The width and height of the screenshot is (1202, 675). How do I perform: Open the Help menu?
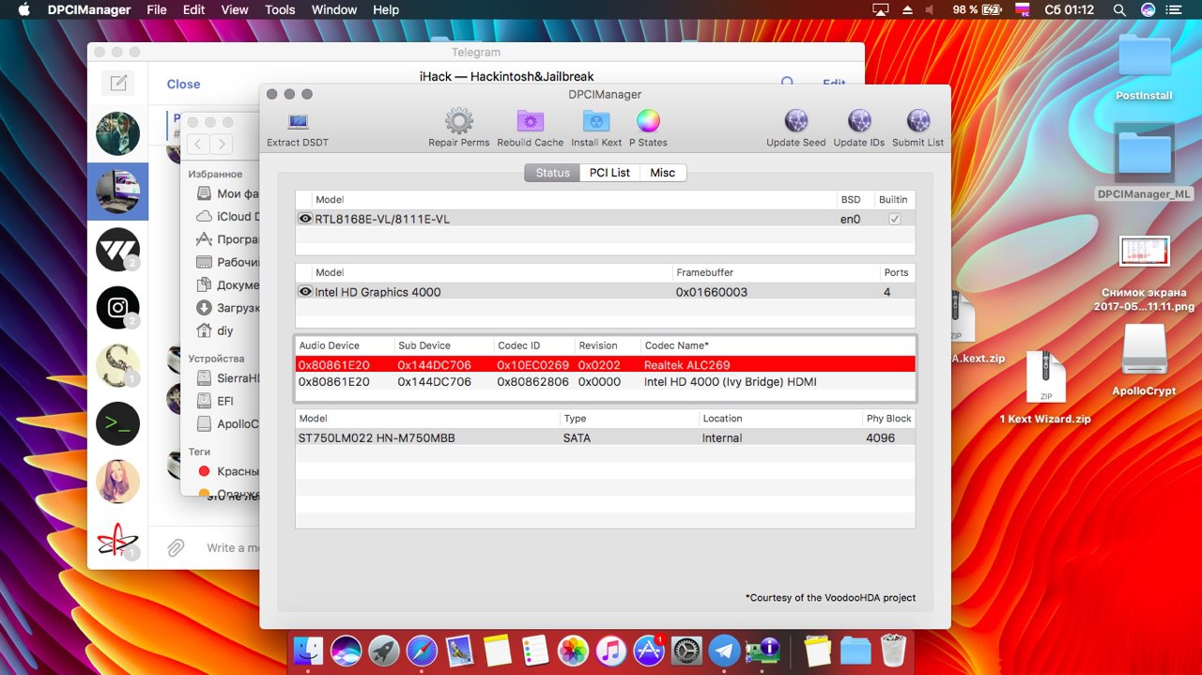pyautogui.click(x=386, y=9)
